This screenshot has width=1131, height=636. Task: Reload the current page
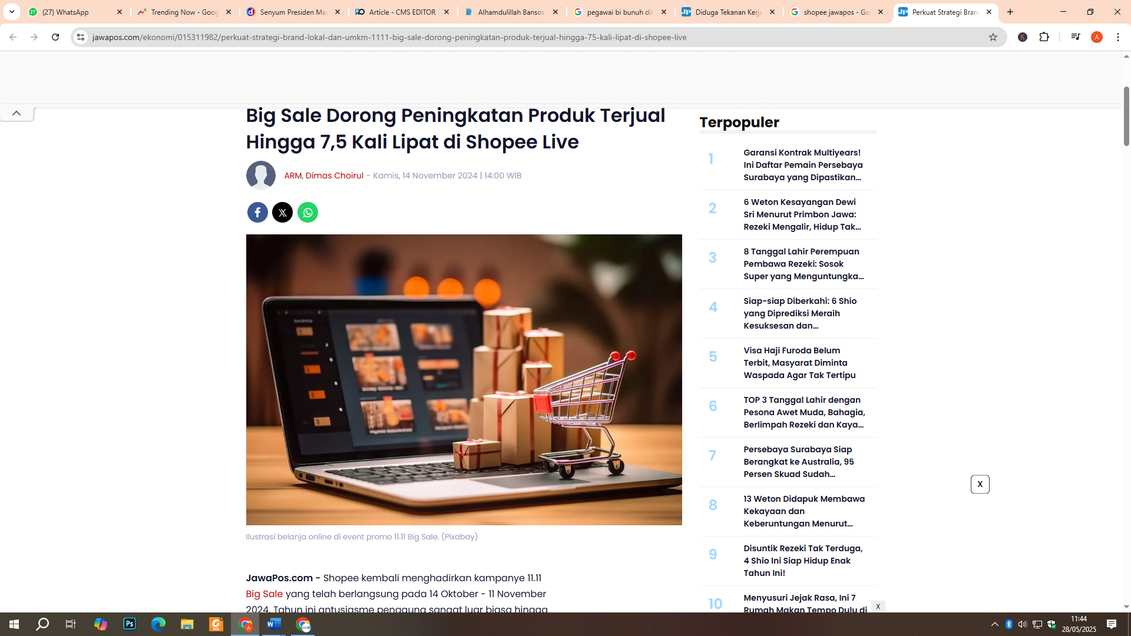(x=55, y=37)
